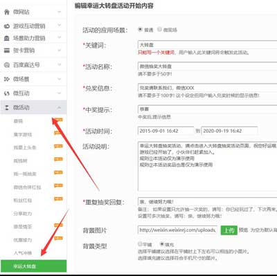The image size is (277, 276).
Task: Open the 粉丝红包 submenu item
Action: coord(23,201)
